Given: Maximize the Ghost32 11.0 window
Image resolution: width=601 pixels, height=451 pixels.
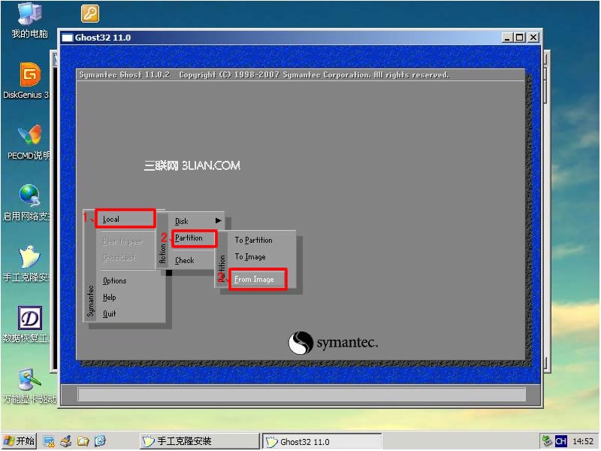Looking at the screenshot, I should click(519, 38).
